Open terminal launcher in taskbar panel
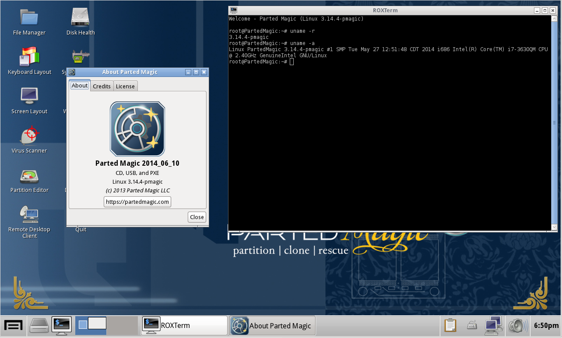The image size is (562, 338). point(62,326)
